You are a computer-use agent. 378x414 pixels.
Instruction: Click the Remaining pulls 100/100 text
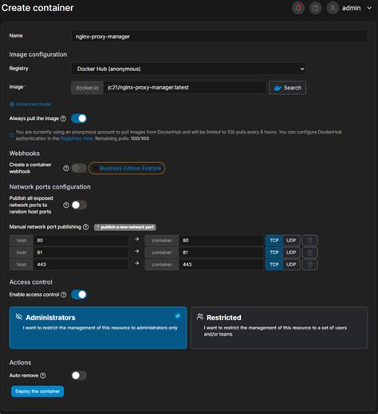pos(122,138)
